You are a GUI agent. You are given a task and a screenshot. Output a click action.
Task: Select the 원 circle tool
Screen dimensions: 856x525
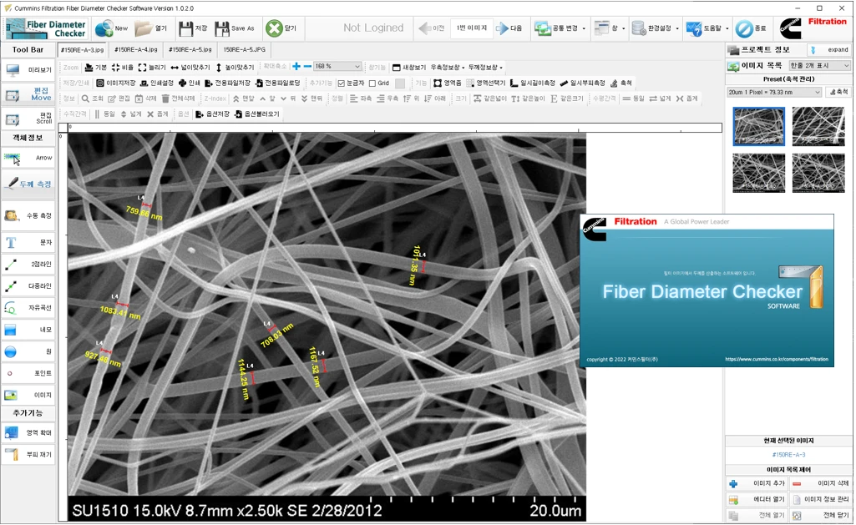coord(28,351)
